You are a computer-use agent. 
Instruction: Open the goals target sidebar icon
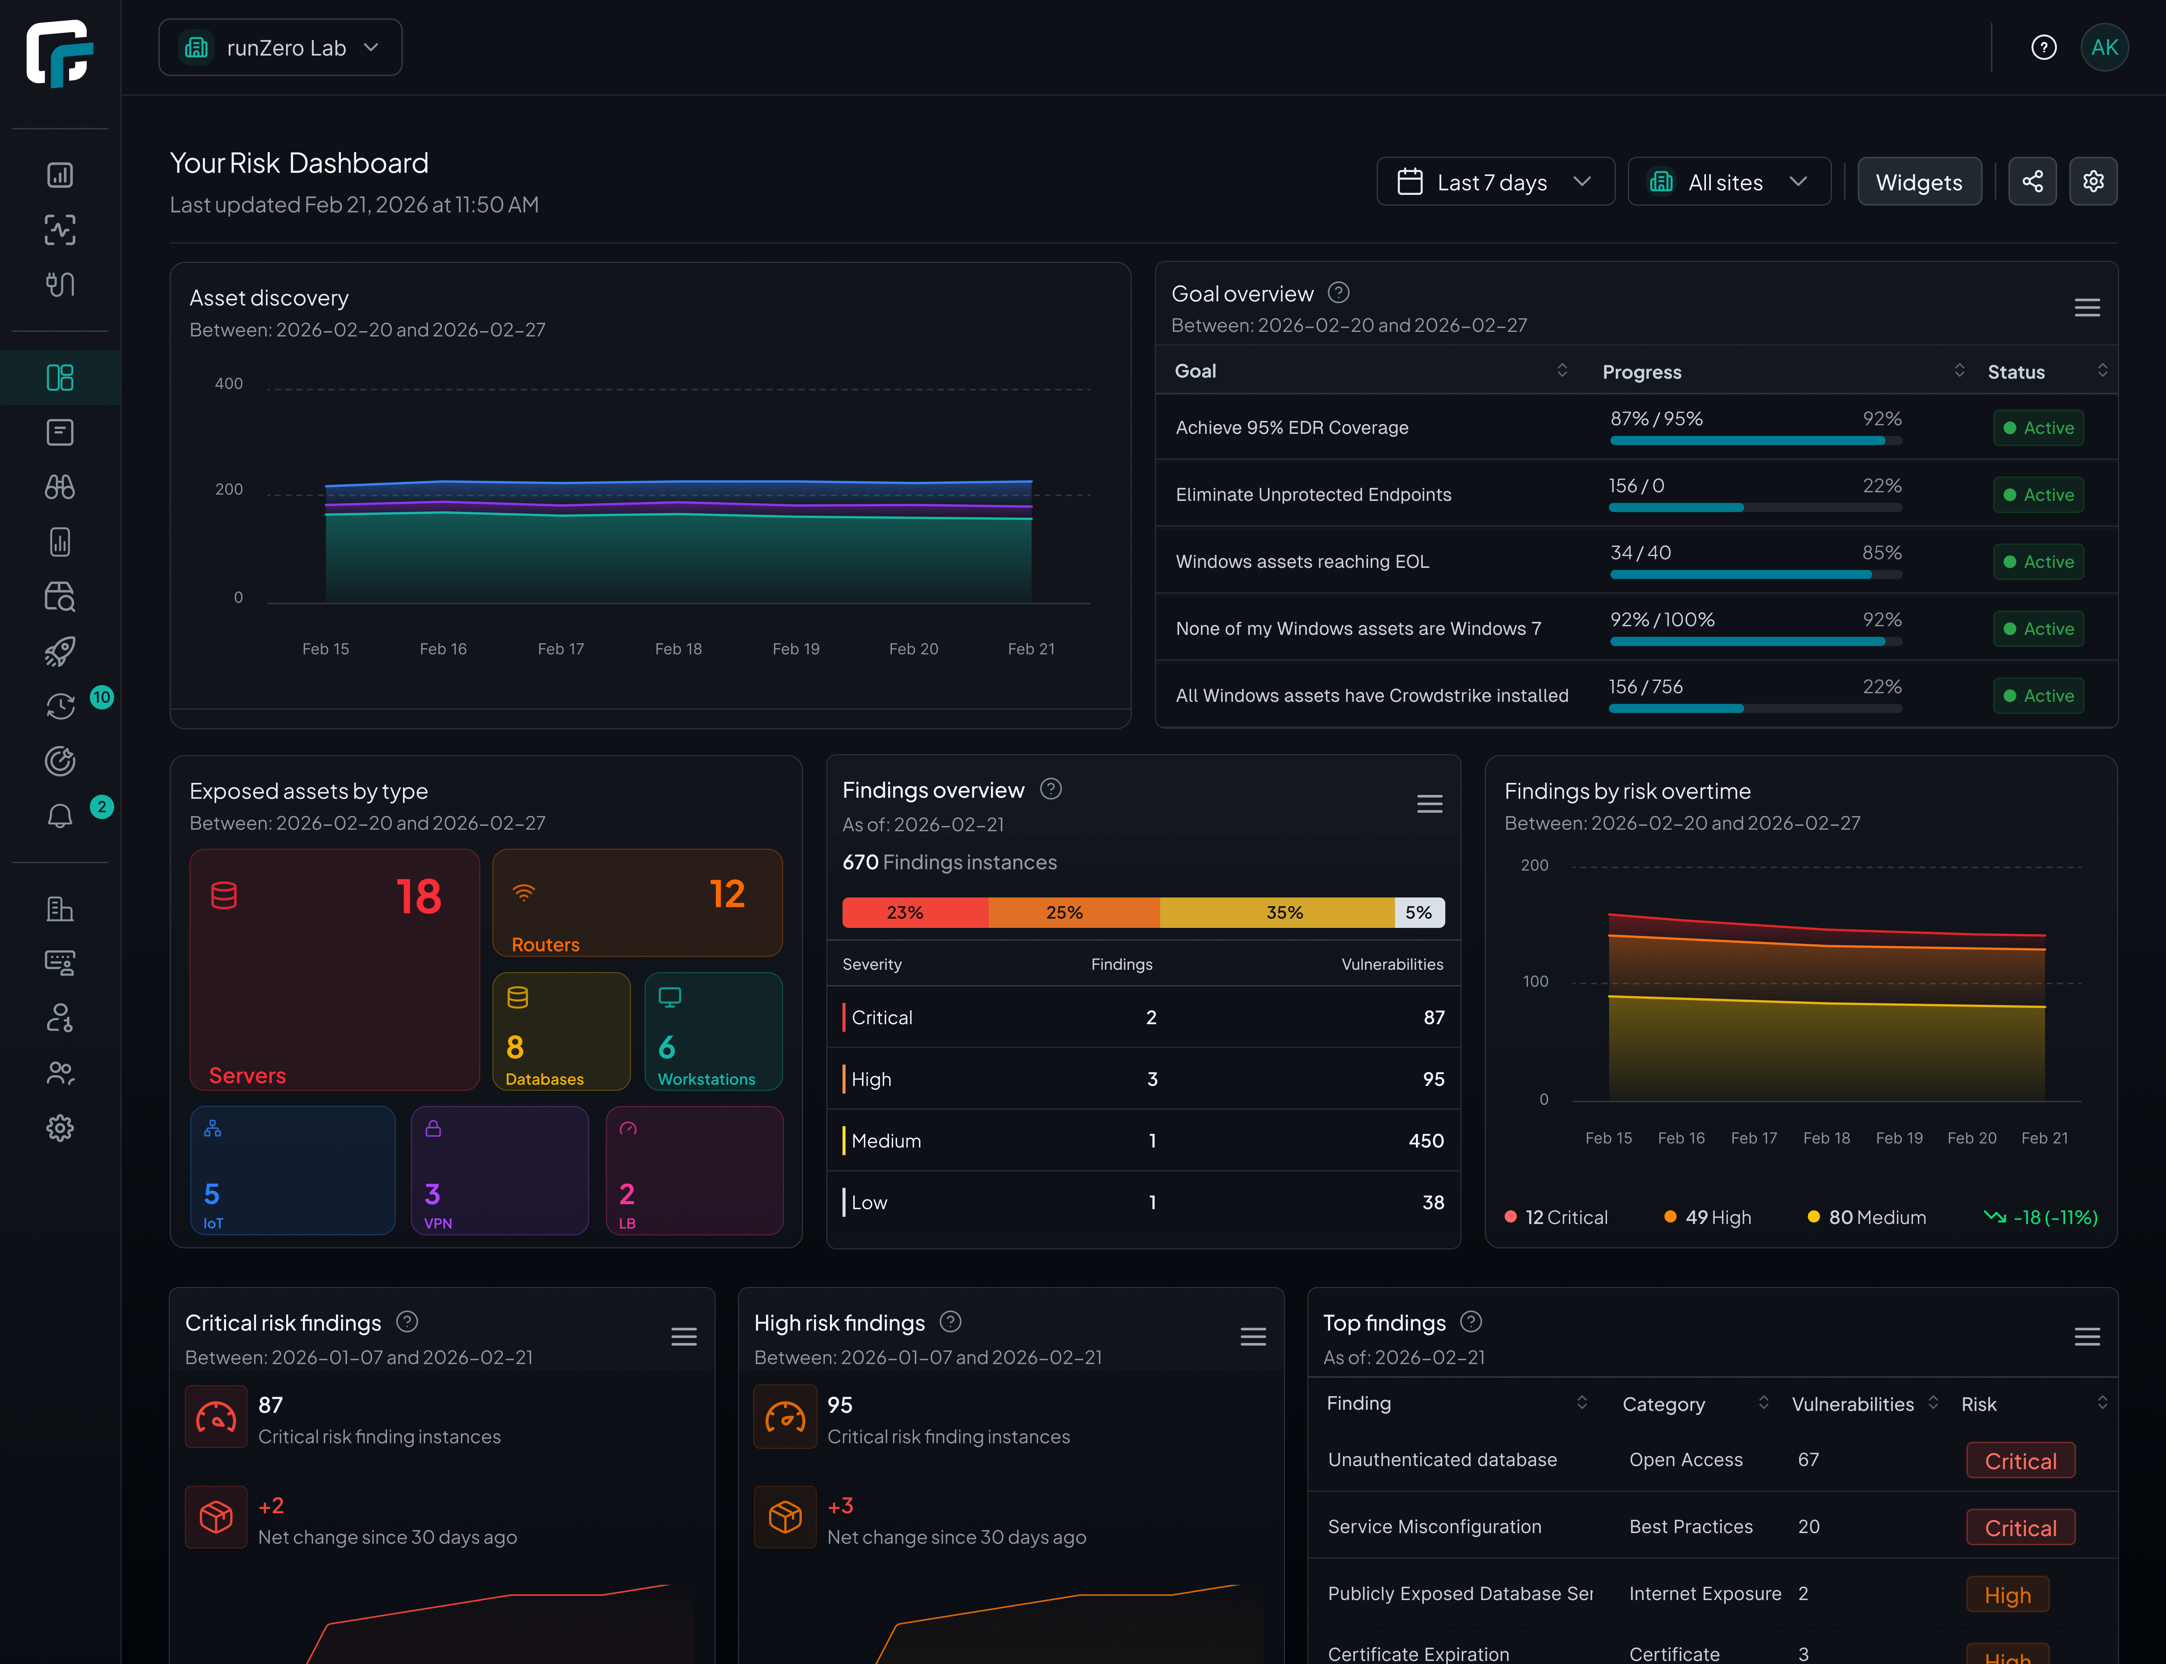pos(61,761)
